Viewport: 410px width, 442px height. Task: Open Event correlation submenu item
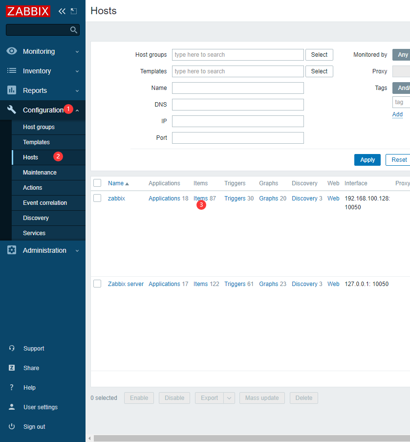pos(48,203)
